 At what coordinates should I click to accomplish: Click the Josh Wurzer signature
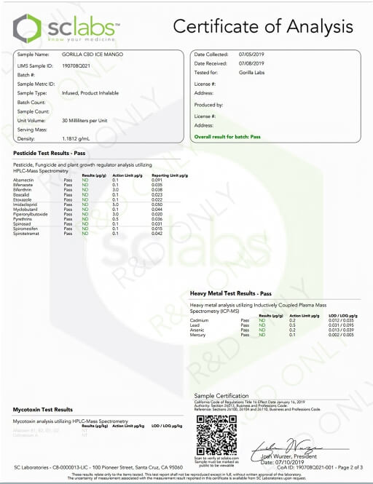click(x=287, y=448)
